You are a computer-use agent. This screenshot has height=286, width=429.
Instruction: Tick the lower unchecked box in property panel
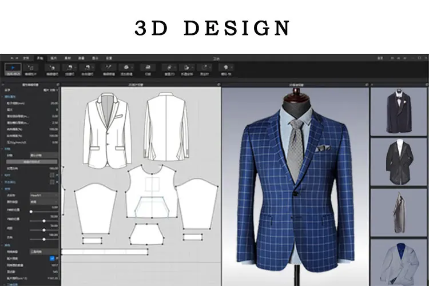(x=52, y=182)
